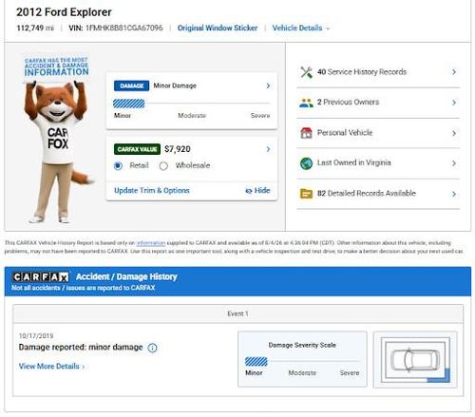Click the globe icon for Last Owned
This screenshot has height=417, width=475.
point(306,163)
